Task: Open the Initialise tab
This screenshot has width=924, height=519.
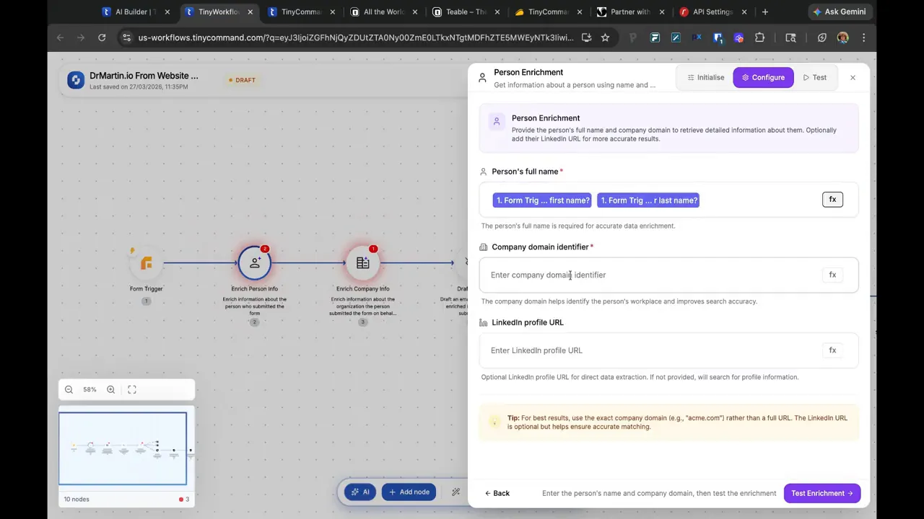Action: [x=706, y=77]
